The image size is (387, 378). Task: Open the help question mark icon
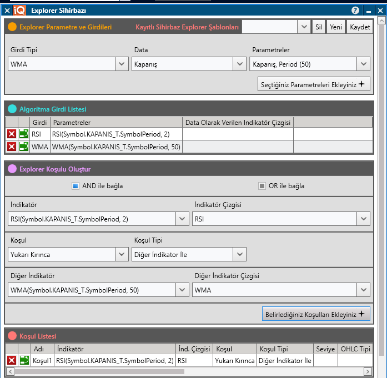(x=355, y=11)
